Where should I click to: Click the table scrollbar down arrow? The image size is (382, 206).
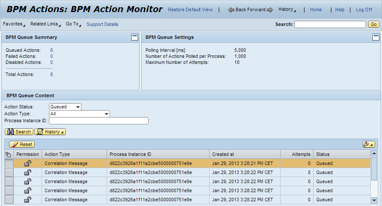[x=374, y=200]
